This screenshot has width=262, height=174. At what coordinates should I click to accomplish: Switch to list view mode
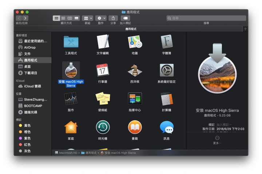63,18
